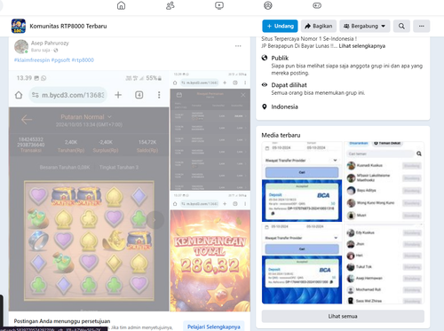Open the Watch video icon
The width and height of the screenshot is (444, 331).
pyautogui.click(x=219, y=5)
